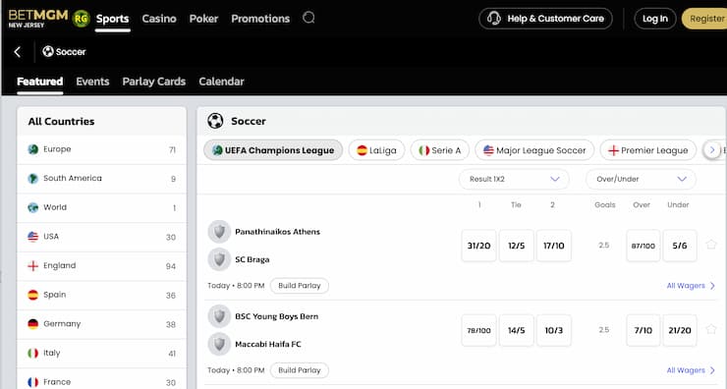The image size is (727, 389).
Task: Open the search magnifier icon
Action: coord(308,18)
